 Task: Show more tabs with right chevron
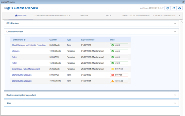179,16
